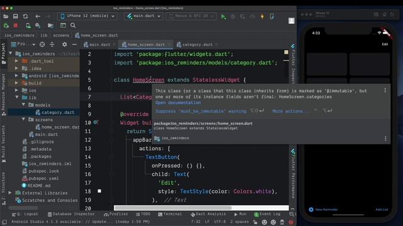Run the app with green play icon
This screenshot has width=403, height=226.
[224, 17]
